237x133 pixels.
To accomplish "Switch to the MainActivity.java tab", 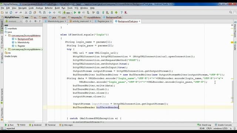I will pyautogui.click(x=56, y=21).
